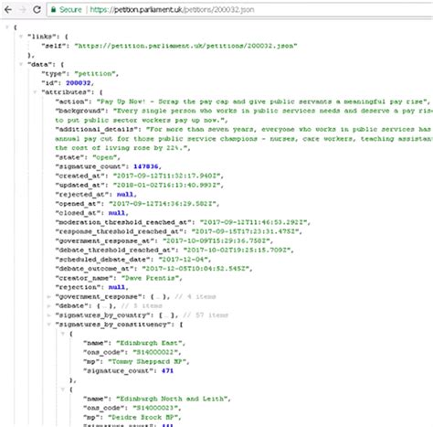Screen dimensions: 433x427
Task: Select the "cost of living rose by 22%" line
Action: [122, 148]
